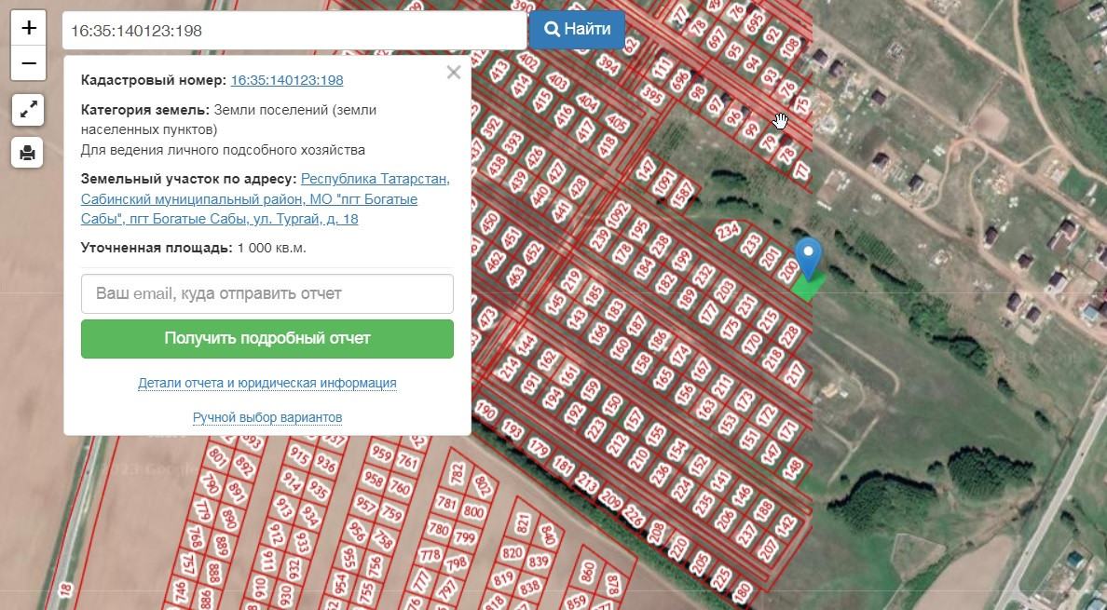Viewport: 1107px width, 610px height.
Task: Select map parcel labeled 405
Action: (617, 125)
